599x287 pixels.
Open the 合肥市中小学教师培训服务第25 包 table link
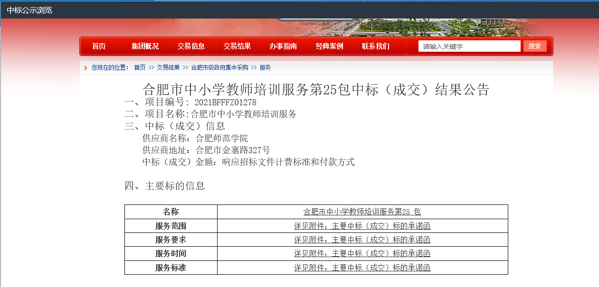[x=362, y=212]
